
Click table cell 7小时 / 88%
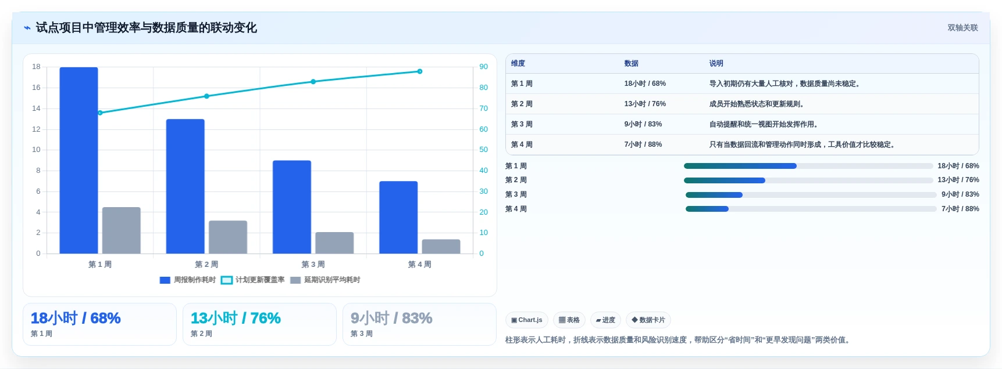[x=643, y=144]
